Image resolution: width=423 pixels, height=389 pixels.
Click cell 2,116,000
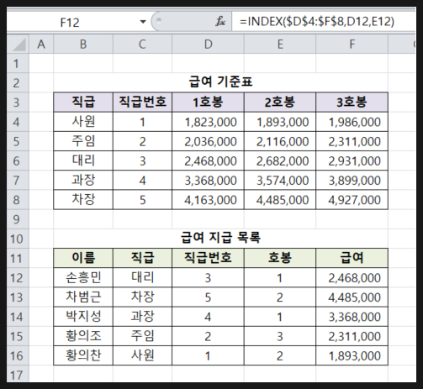point(280,141)
